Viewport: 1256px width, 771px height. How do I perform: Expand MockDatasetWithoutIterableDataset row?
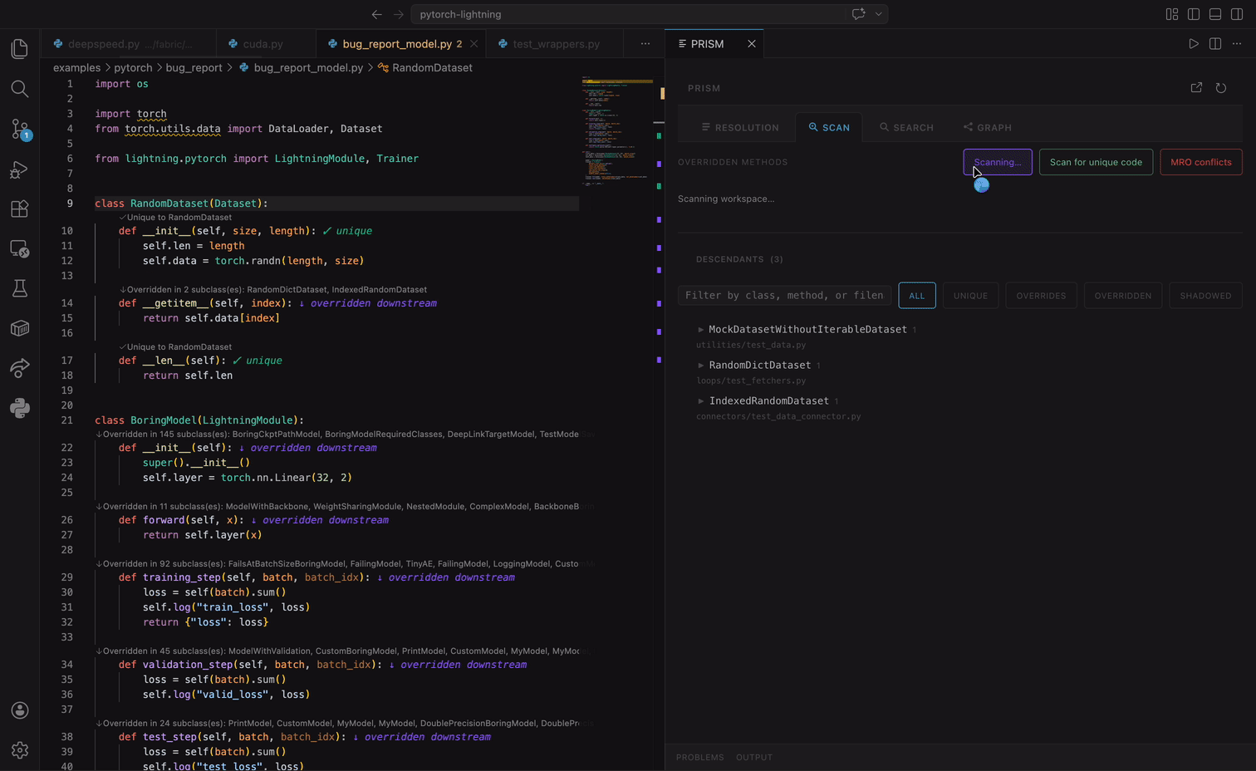pos(806,330)
